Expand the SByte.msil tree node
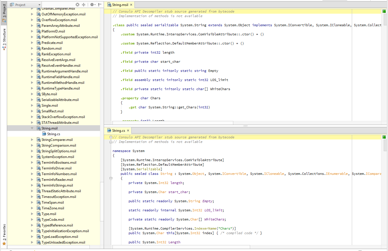The height and width of the screenshot is (251, 388). tap(32, 94)
